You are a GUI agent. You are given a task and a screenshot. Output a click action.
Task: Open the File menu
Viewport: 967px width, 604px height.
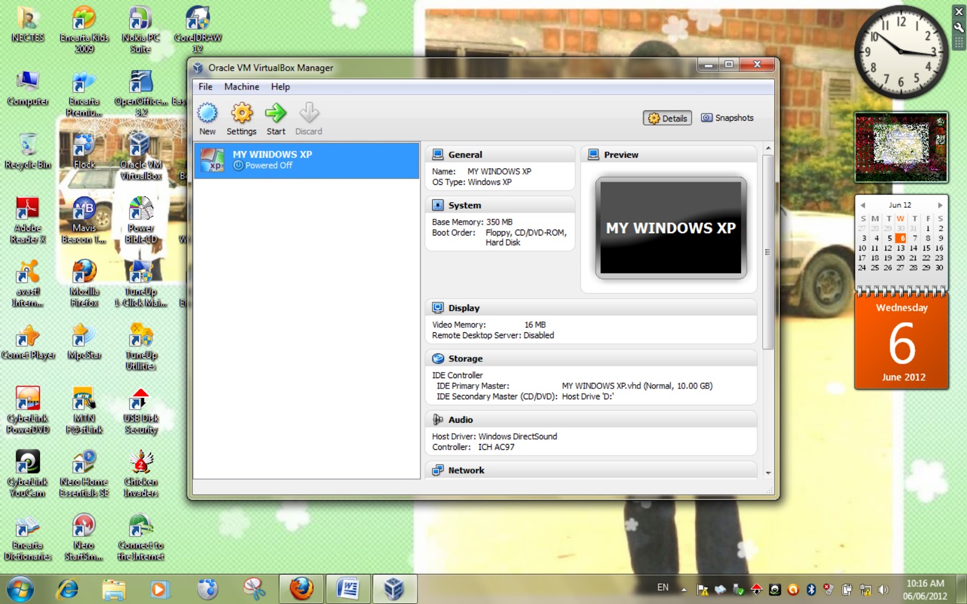pos(205,86)
